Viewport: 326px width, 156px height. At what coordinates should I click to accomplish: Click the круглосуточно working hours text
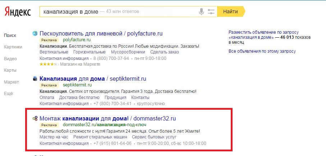[x=151, y=103]
